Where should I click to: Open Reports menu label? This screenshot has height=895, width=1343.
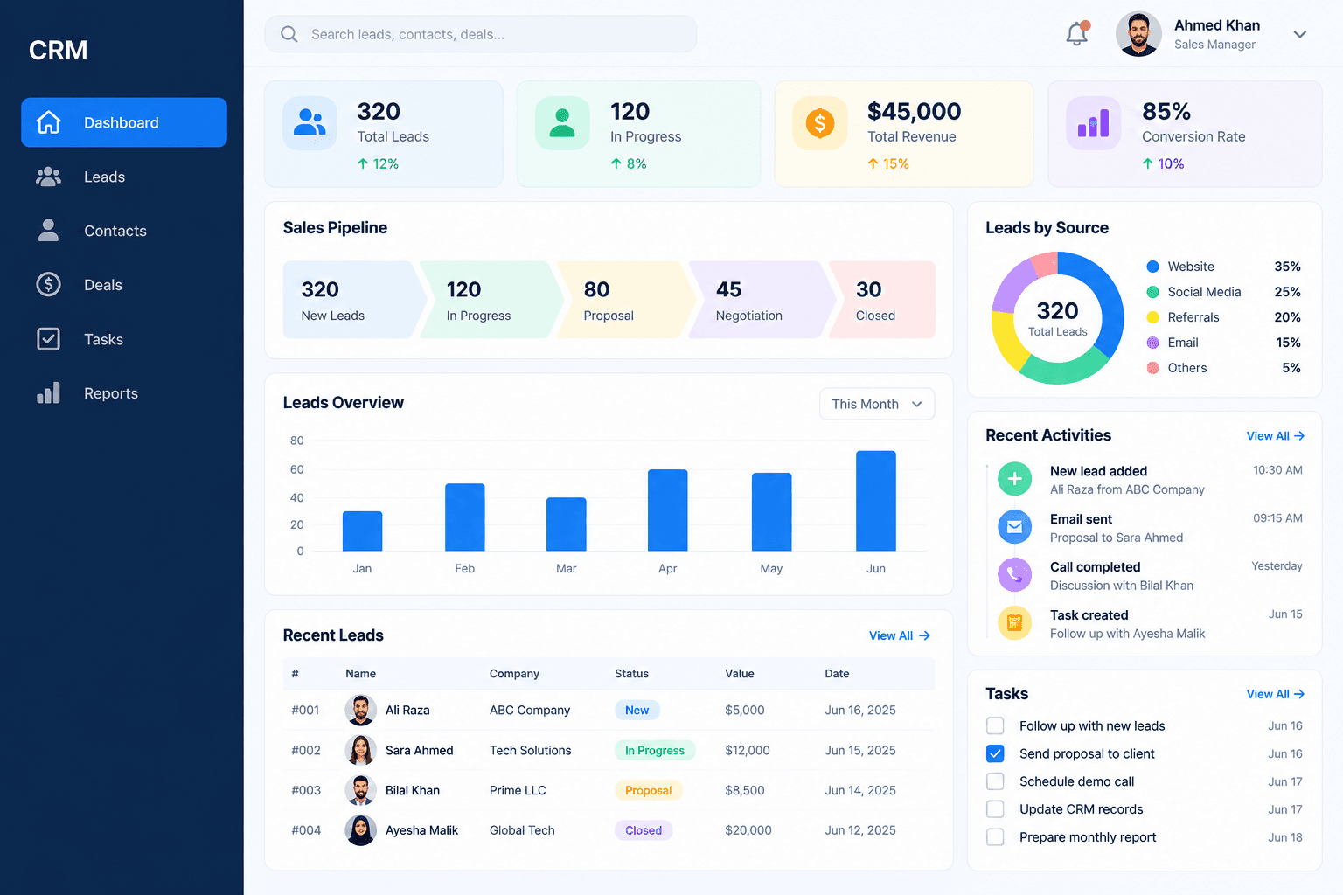(111, 394)
